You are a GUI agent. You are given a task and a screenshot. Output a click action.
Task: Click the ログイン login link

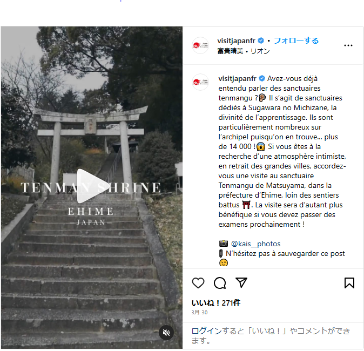click(207, 331)
